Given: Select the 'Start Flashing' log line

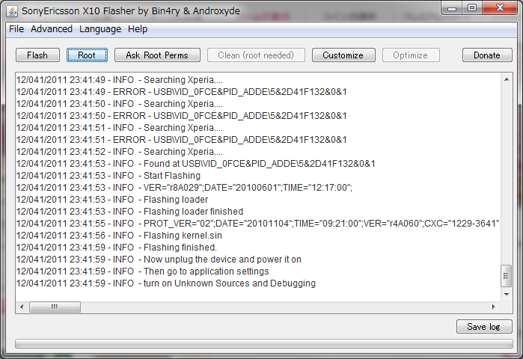Looking at the screenshot, I should 108,176.
